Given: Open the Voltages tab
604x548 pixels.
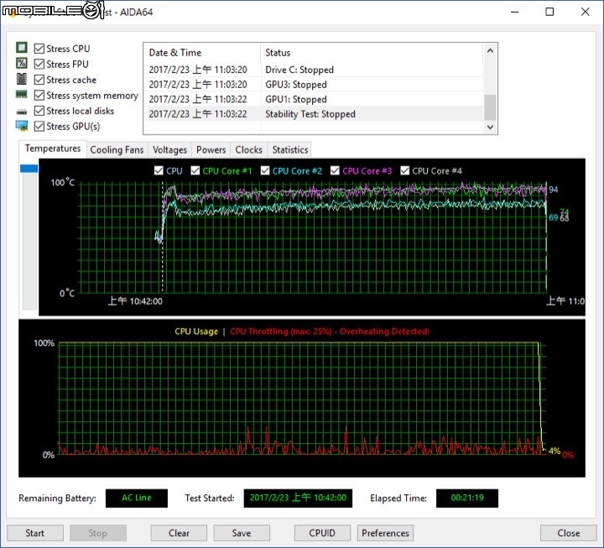Looking at the screenshot, I should 169,150.
